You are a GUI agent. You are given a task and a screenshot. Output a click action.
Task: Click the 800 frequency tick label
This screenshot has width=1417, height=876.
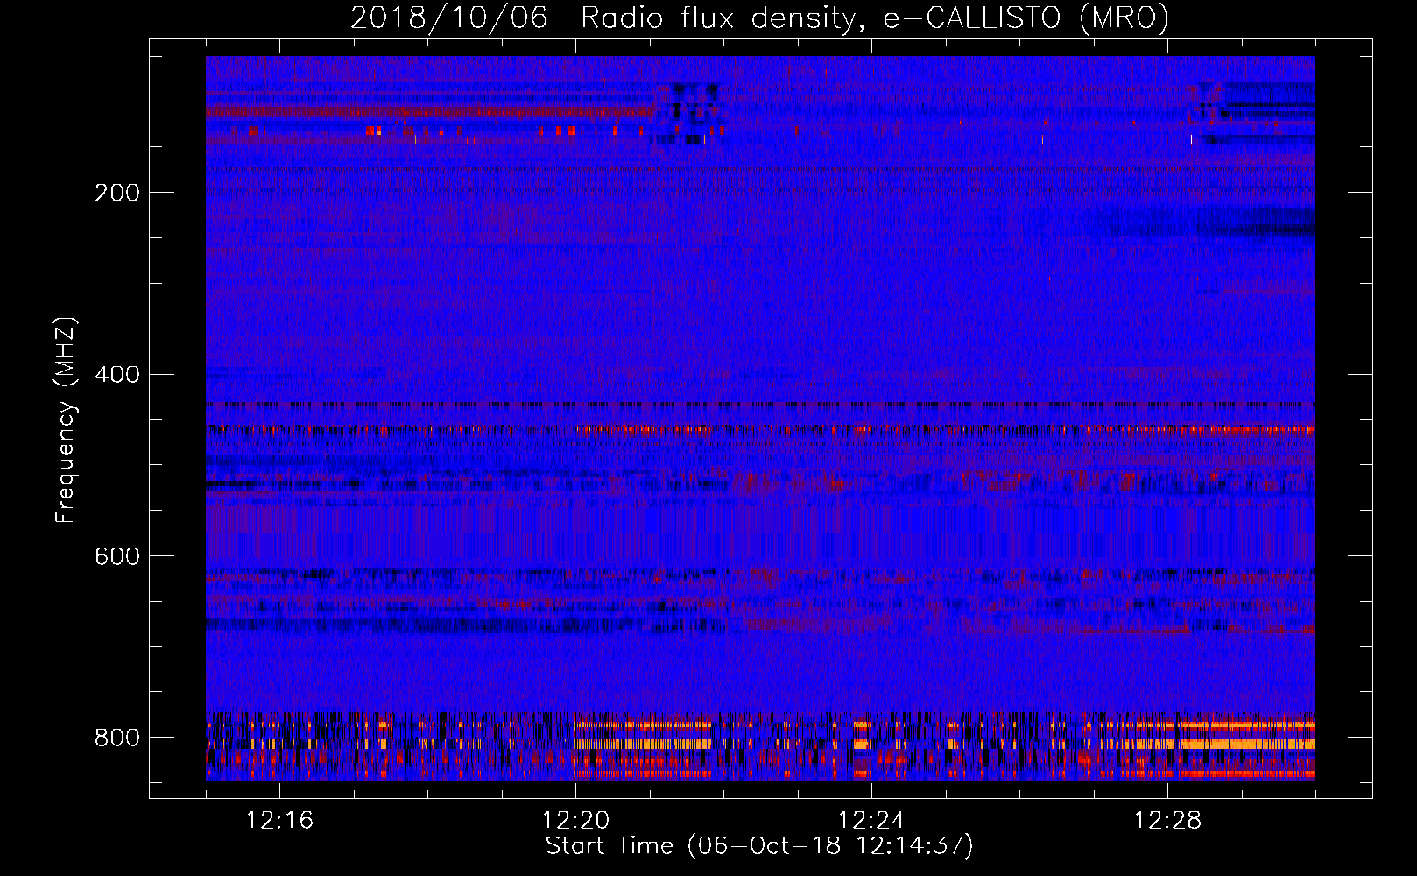[117, 738]
